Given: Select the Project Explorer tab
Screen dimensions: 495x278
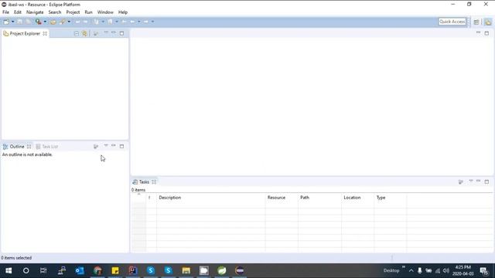Looking at the screenshot, I should pos(25,33).
